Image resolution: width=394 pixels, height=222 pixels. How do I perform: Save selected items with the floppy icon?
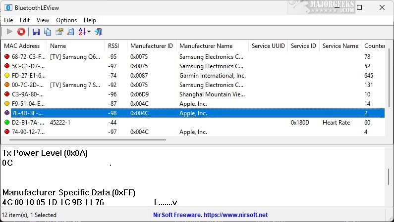pyautogui.click(x=36, y=32)
